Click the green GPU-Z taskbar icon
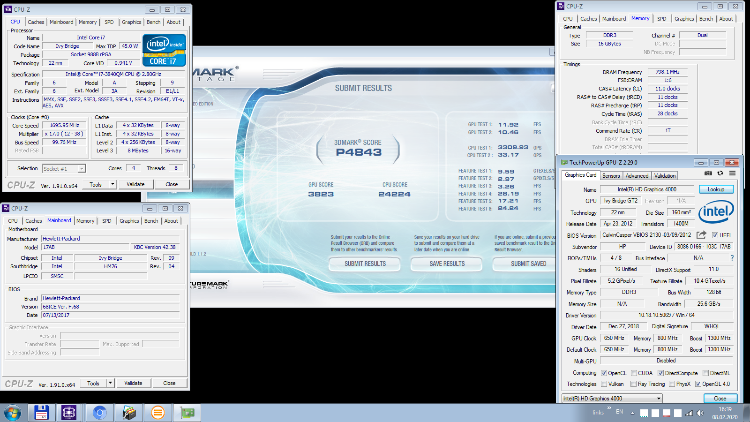This screenshot has width=750, height=422. click(187, 413)
